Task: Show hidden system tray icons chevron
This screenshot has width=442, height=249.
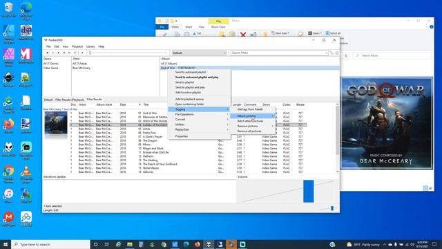Action: tap(385, 244)
